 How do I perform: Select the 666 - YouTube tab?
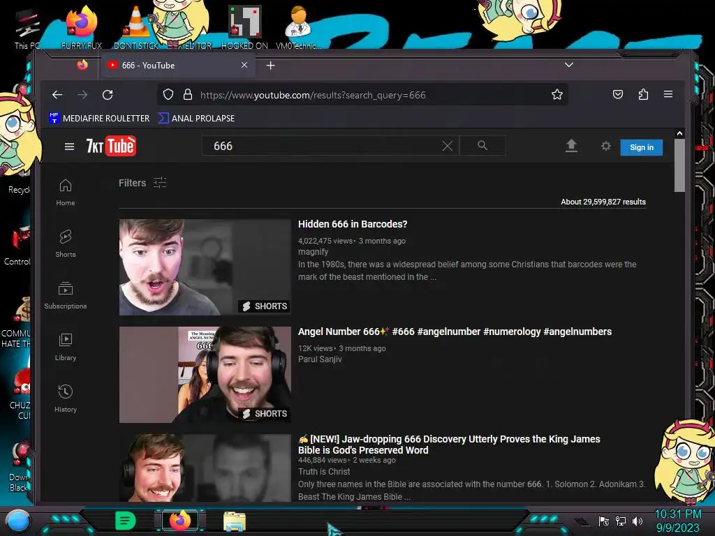(x=178, y=65)
